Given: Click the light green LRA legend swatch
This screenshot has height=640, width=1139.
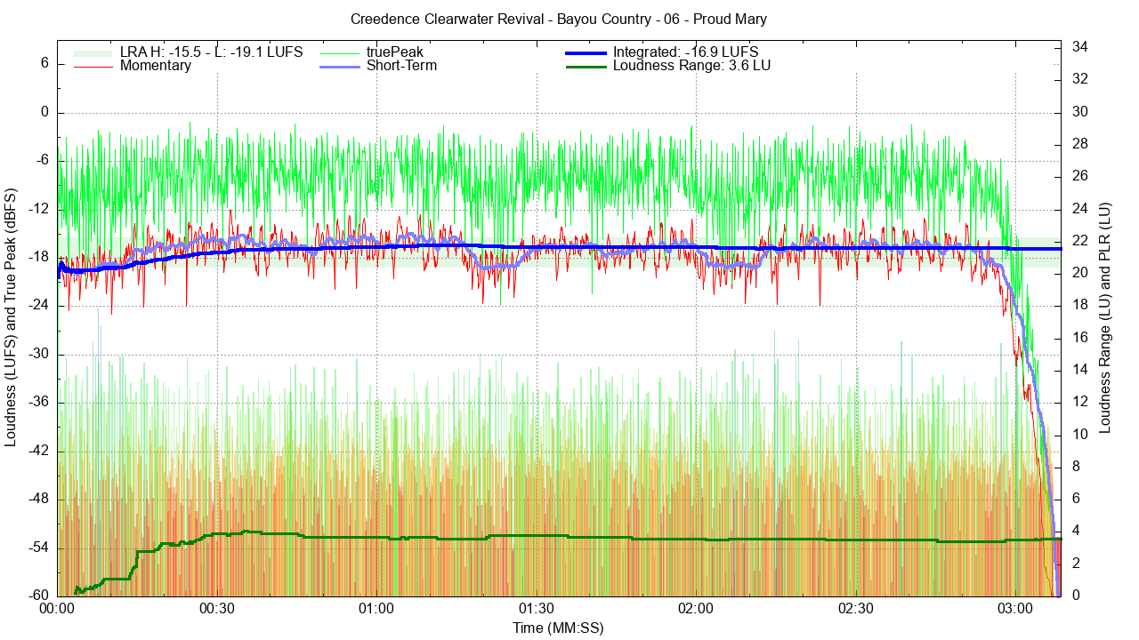Looking at the screenshot, I should point(93,52).
